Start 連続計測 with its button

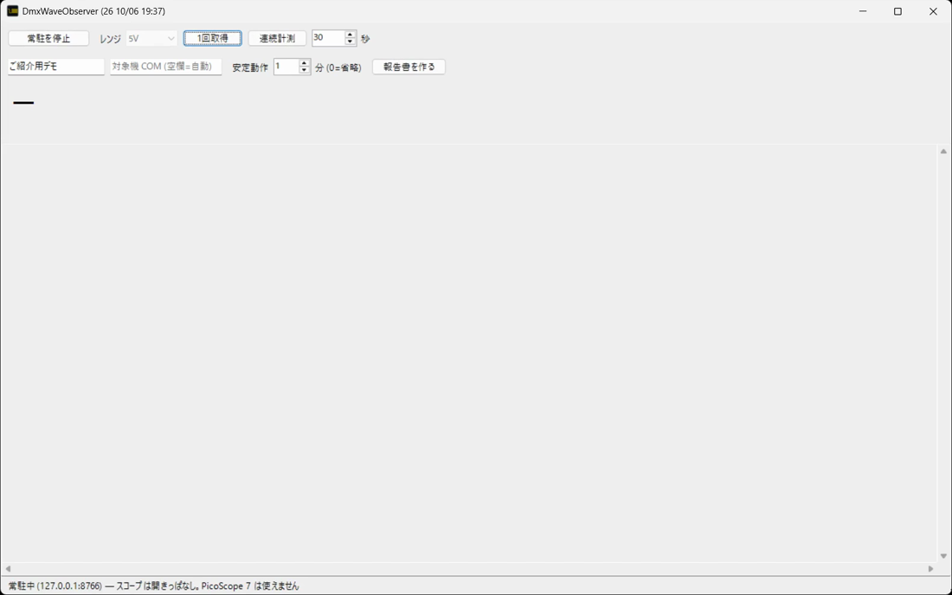(x=277, y=38)
